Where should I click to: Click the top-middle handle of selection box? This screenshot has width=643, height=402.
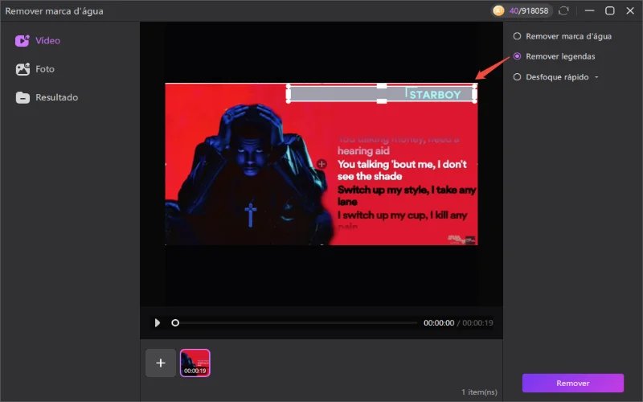point(382,86)
